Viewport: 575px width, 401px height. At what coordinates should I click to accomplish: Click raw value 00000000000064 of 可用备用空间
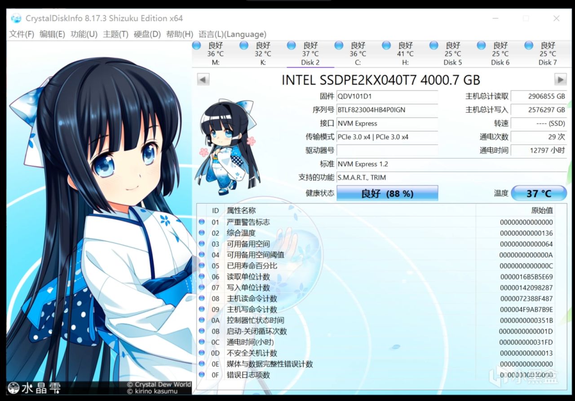pos(526,244)
